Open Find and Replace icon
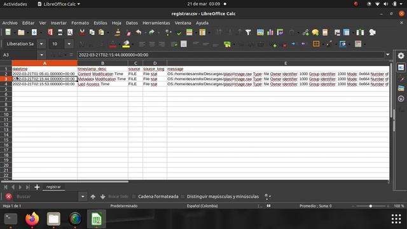 [x=168, y=32]
